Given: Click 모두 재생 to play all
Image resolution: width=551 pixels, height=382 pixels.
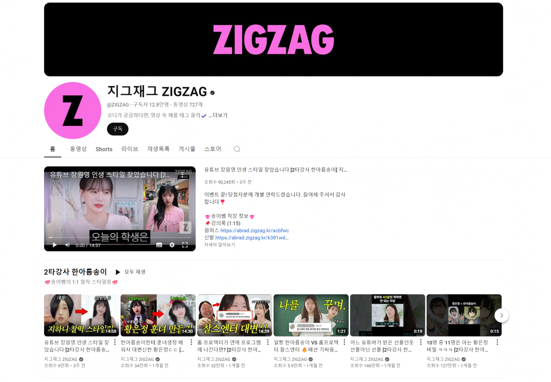Looking at the screenshot, I should (x=135, y=272).
